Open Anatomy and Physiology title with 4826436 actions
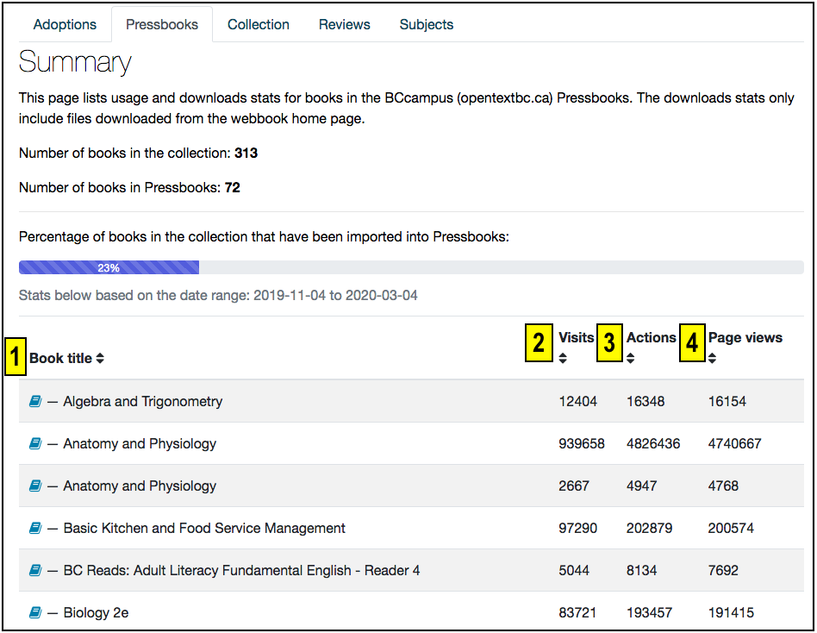This screenshot has width=817, height=633. pyautogui.click(x=140, y=443)
